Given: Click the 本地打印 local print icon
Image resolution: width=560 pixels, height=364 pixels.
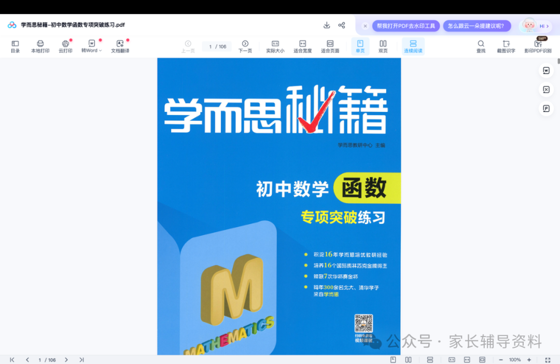Looking at the screenshot, I should coord(40,47).
